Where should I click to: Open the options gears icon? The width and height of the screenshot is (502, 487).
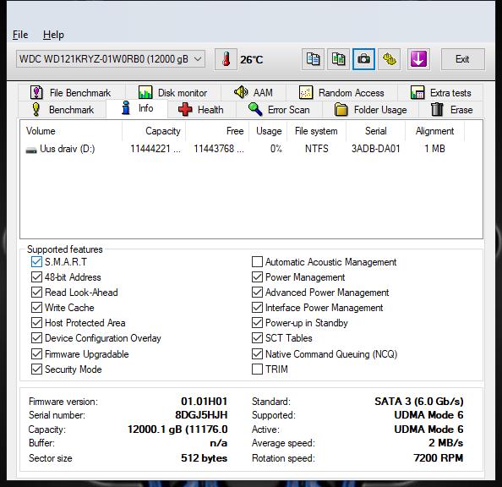click(x=390, y=59)
